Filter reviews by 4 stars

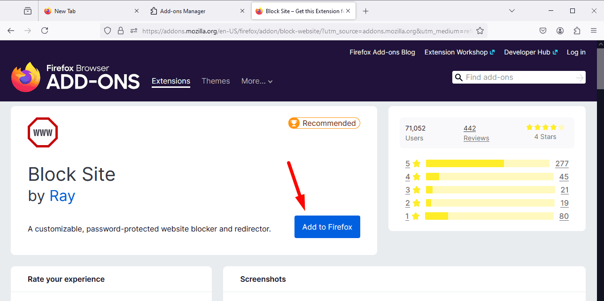(x=413, y=177)
